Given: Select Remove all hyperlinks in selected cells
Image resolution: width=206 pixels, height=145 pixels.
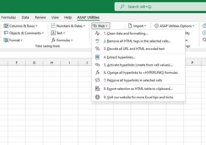Looking at the screenshot, I should tap(138, 80).
